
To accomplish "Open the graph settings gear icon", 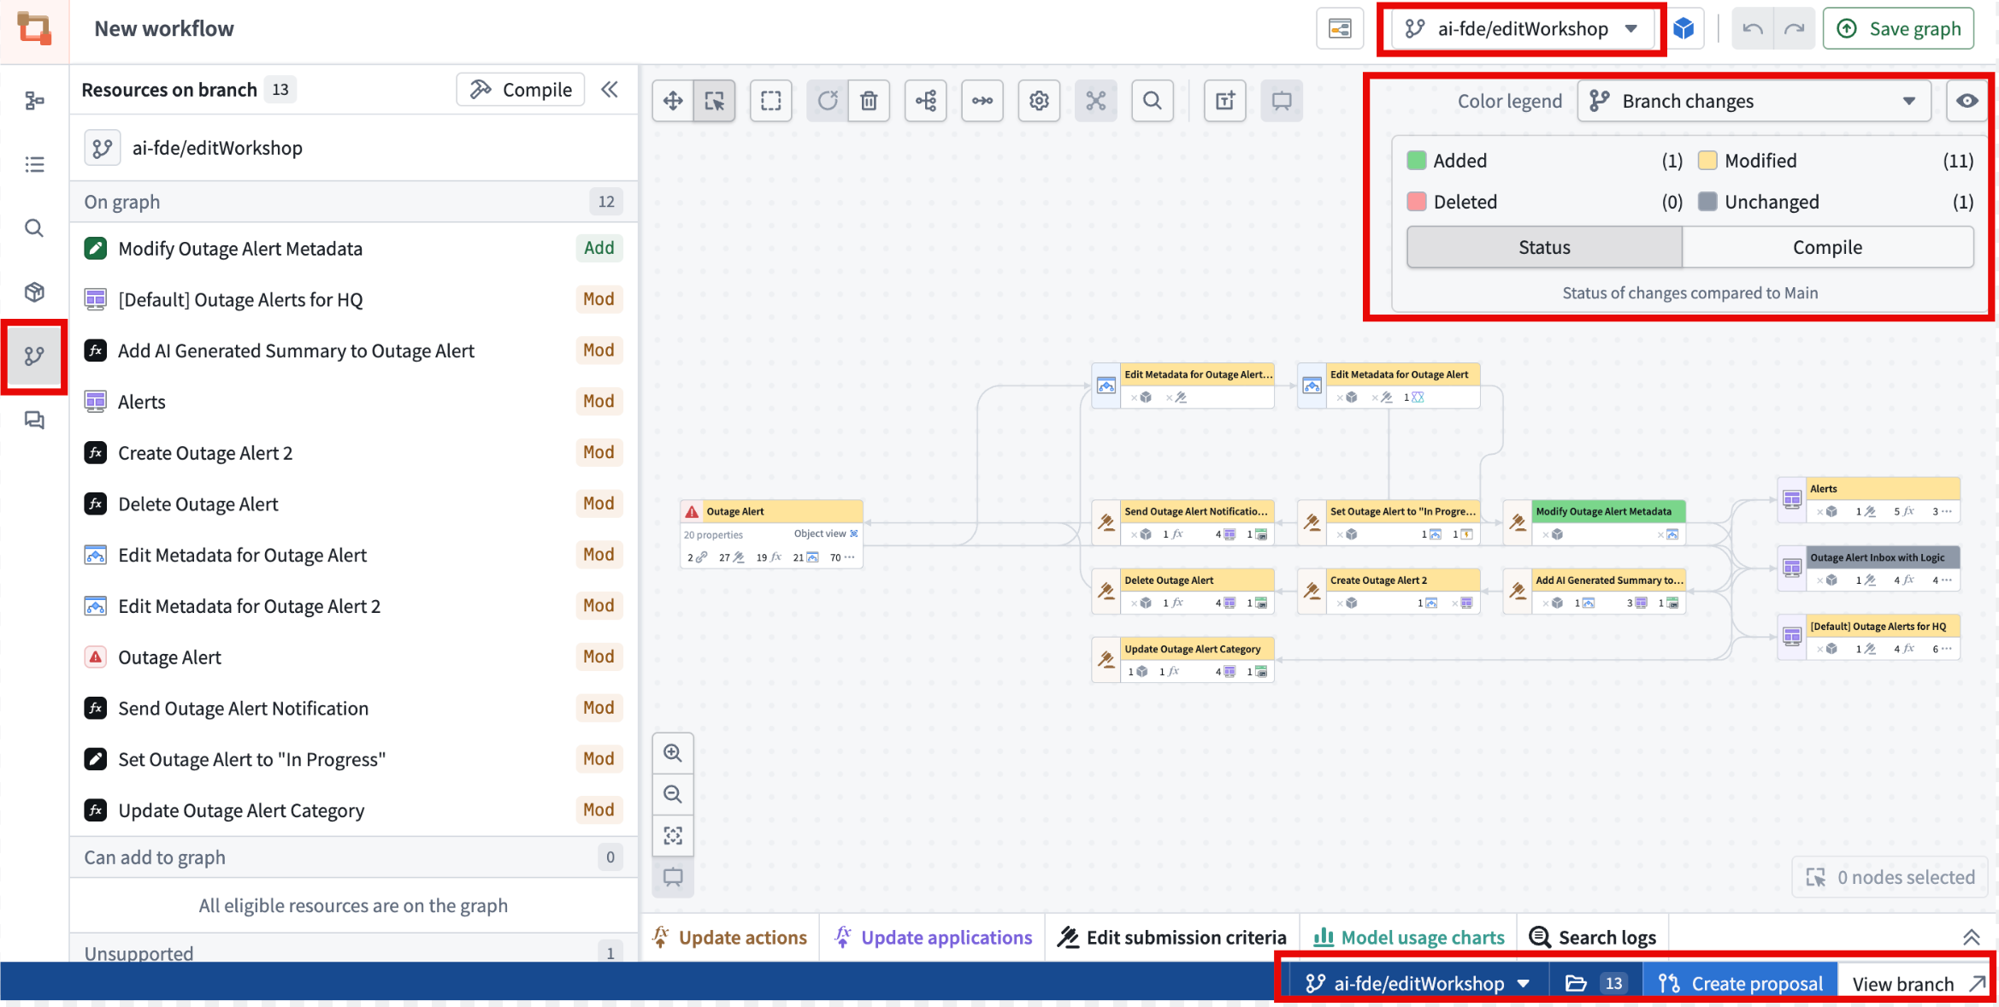I will (1039, 101).
